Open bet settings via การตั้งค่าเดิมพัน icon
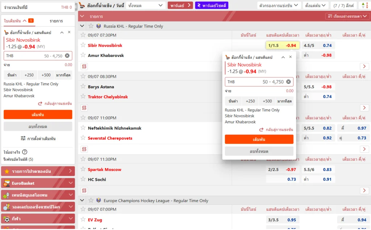 click(23, 138)
